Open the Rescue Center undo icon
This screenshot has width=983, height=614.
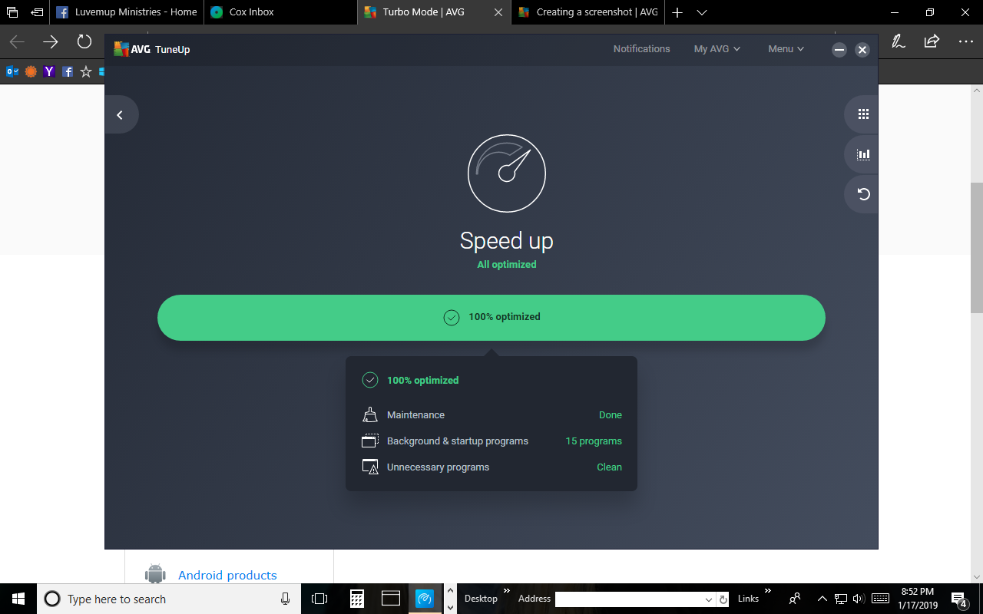[863, 194]
